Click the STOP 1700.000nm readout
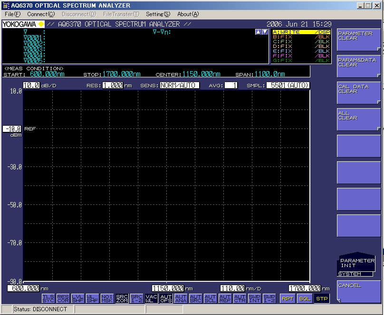 point(112,74)
